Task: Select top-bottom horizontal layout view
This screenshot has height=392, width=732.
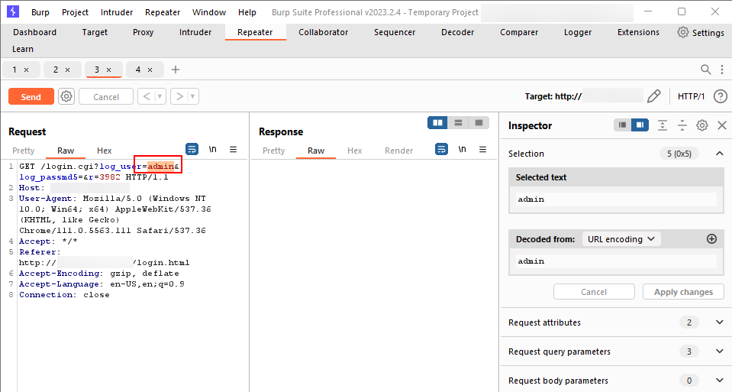Action: tap(458, 122)
